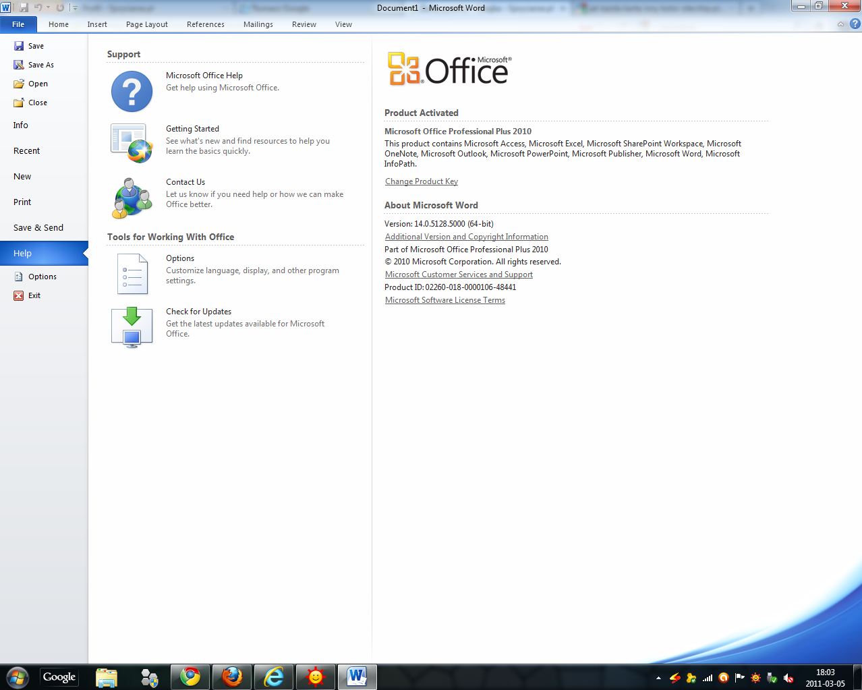
Task: Select Info in the backstage menu
Action: 44,125
